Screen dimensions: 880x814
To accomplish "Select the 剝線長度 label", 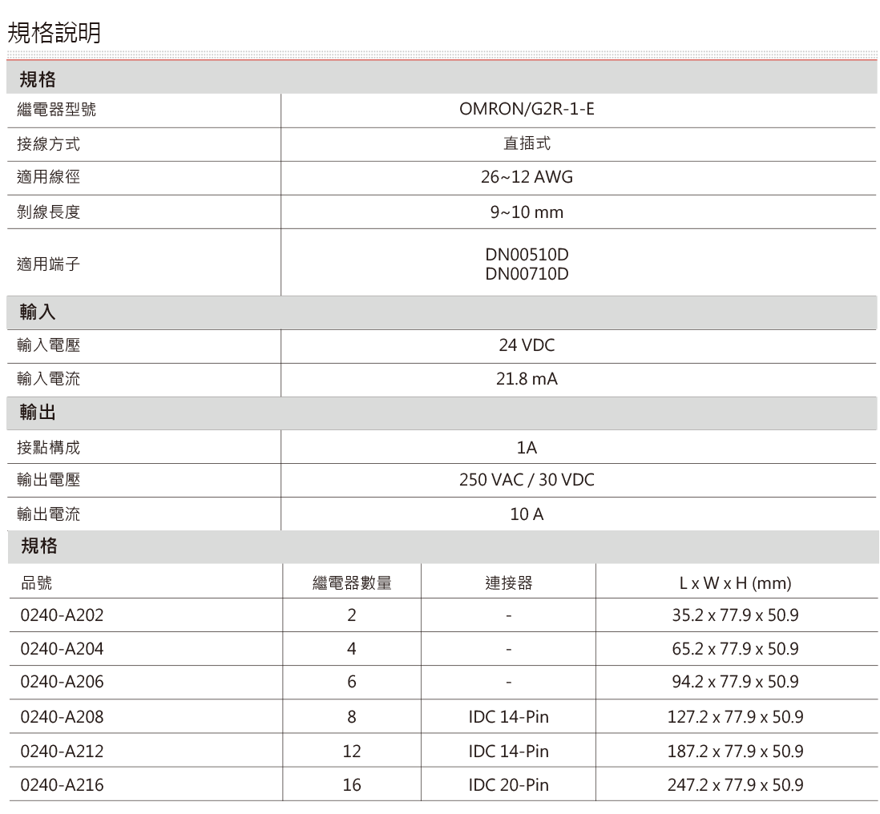I will click(x=48, y=212).
